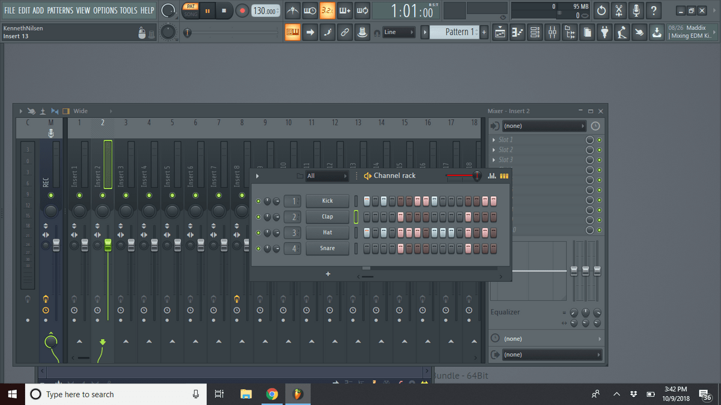Toggle loop recording mode
Image resolution: width=721 pixels, height=405 pixels.
click(x=362, y=10)
